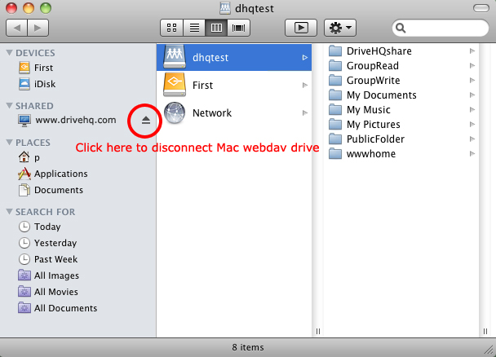Select the Network globe item
The height and width of the screenshot is (357, 496).
tap(211, 113)
